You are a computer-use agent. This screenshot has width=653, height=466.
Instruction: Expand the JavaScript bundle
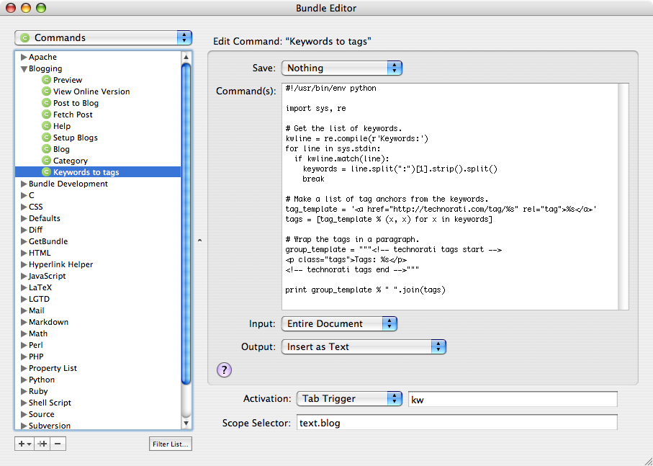click(x=24, y=276)
